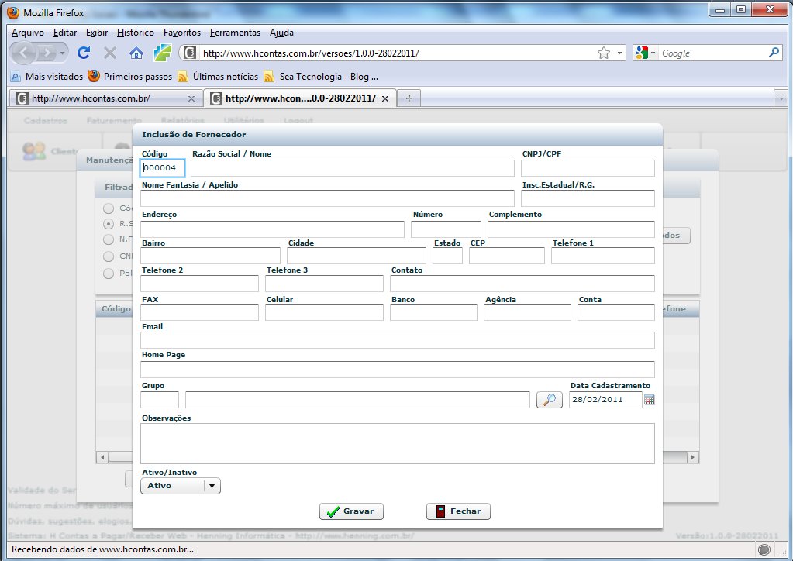793x561 pixels.
Task: Open the address bar history dropdown
Action: pyautogui.click(x=619, y=53)
